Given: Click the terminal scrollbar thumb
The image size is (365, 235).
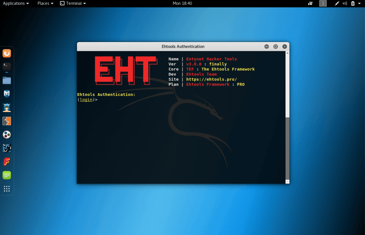Looking at the screenshot, I should (288, 148).
